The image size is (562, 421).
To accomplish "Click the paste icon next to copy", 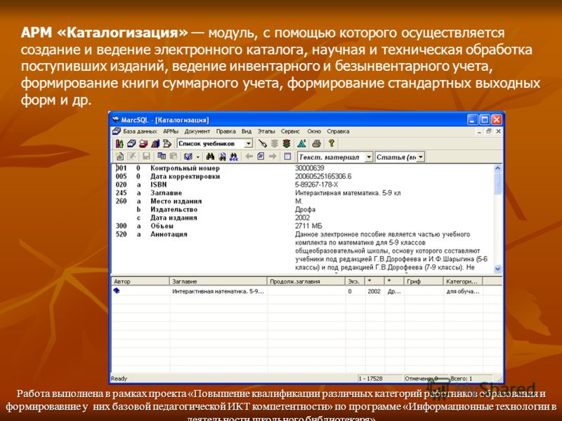I will 174,156.
